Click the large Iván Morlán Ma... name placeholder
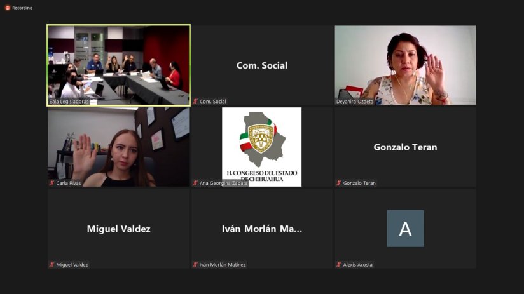 pos(261,229)
